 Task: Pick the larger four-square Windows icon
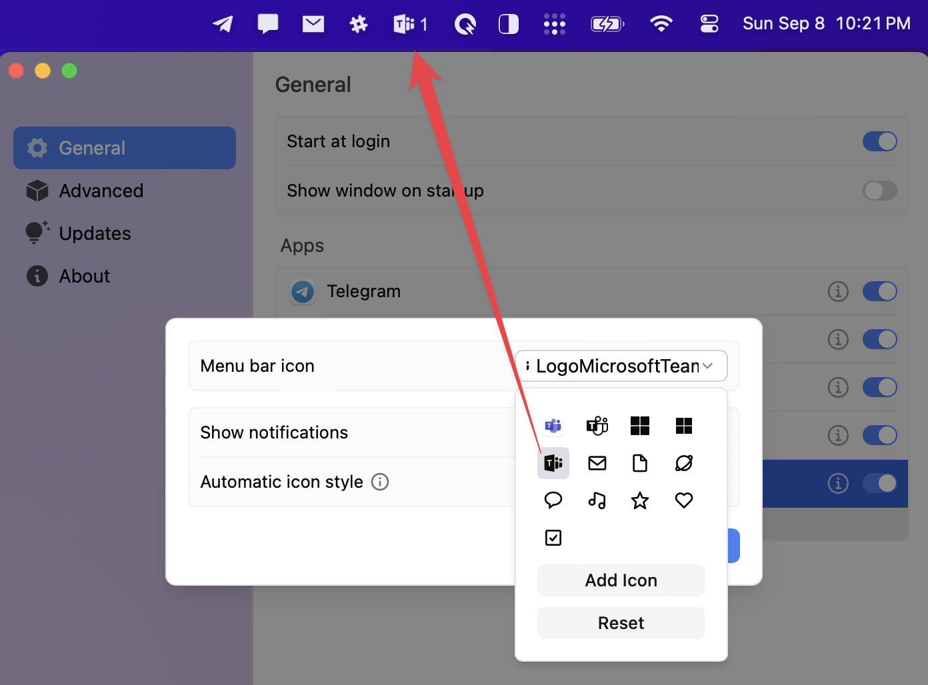pyautogui.click(x=640, y=426)
